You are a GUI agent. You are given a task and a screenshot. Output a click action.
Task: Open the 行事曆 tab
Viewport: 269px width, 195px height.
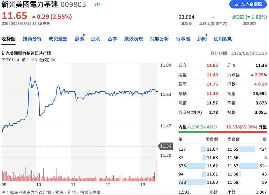pyautogui.click(x=183, y=39)
